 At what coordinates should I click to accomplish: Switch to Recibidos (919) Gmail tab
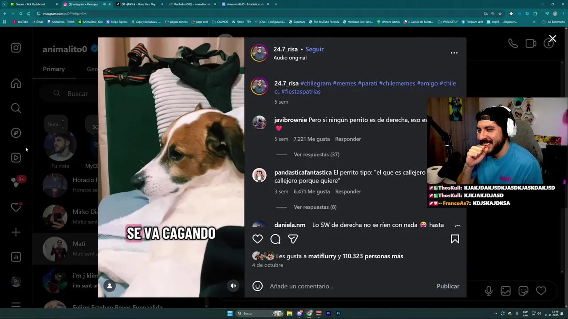tap(193, 4)
